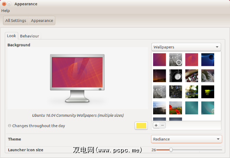The height and width of the screenshot is (158, 230).
Task: Select the night sky milky way wallpaper
Action: click(x=159, y=76)
